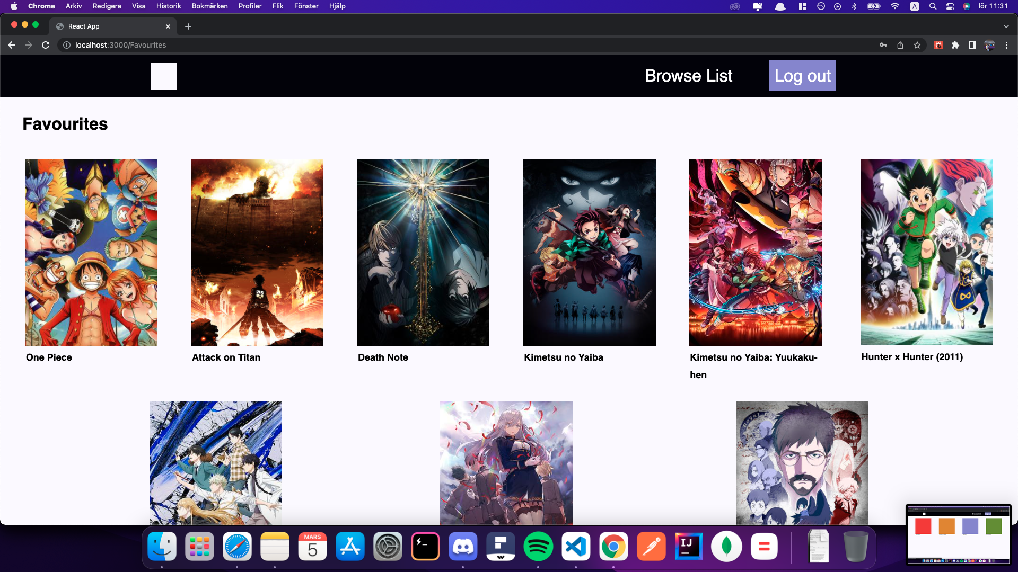Toggle the Chrome side panel
The width and height of the screenshot is (1018, 572).
pos(972,45)
